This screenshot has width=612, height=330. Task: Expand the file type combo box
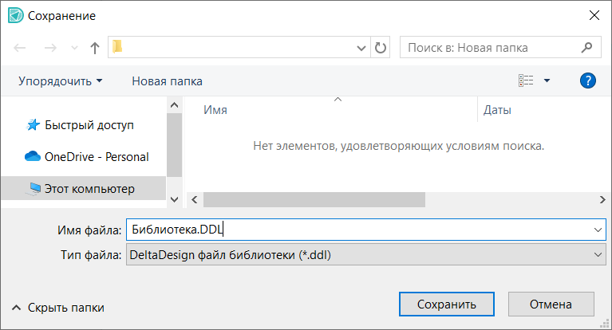(598, 254)
